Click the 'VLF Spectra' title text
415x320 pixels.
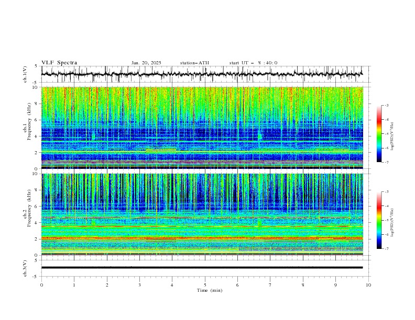(x=59, y=63)
